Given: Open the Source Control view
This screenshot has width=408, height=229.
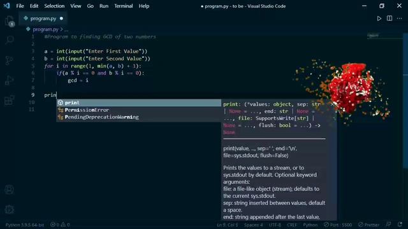Looking at the screenshot, I should pos(10,60).
